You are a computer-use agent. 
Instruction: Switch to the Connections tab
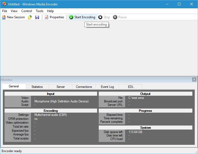click(84, 87)
